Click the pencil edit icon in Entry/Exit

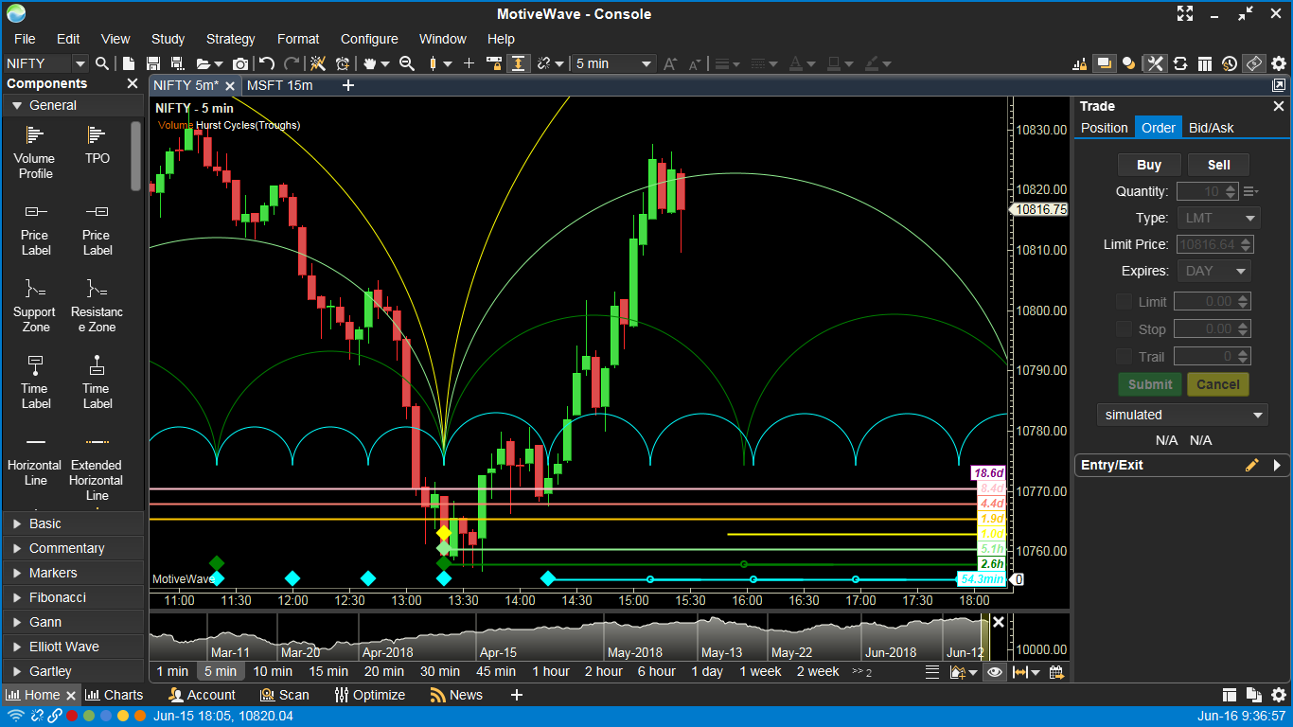tap(1252, 465)
